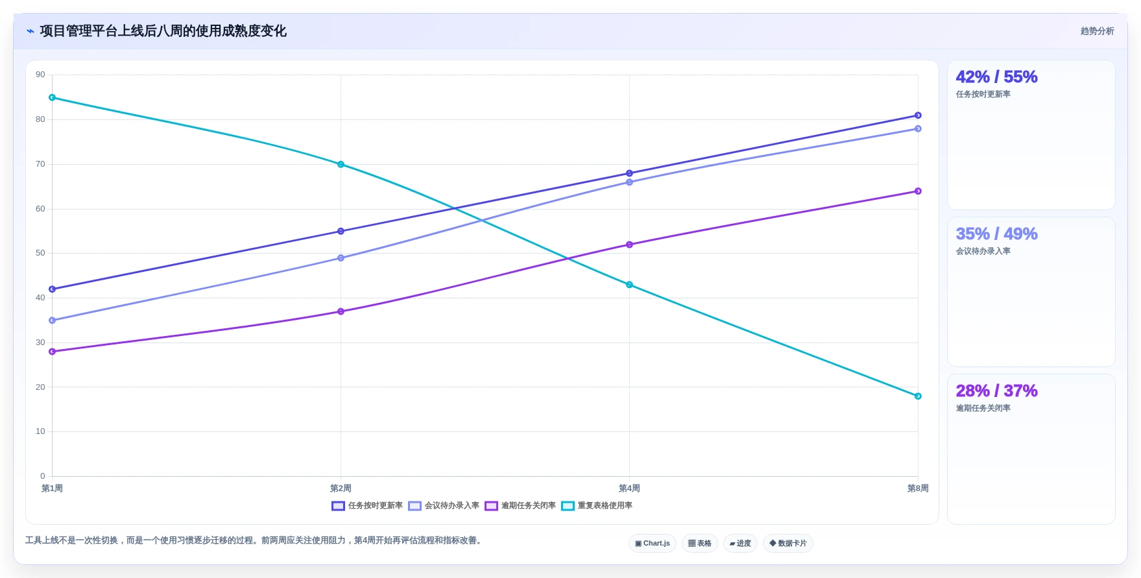The width and height of the screenshot is (1141, 578).
Task: Click the cyan data point at 第2周
Action: (341, 165)
